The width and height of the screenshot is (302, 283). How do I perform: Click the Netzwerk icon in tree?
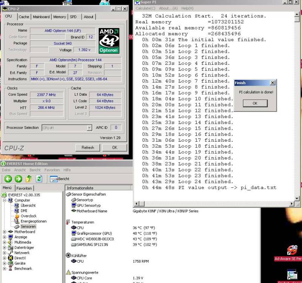click(11, 253)
